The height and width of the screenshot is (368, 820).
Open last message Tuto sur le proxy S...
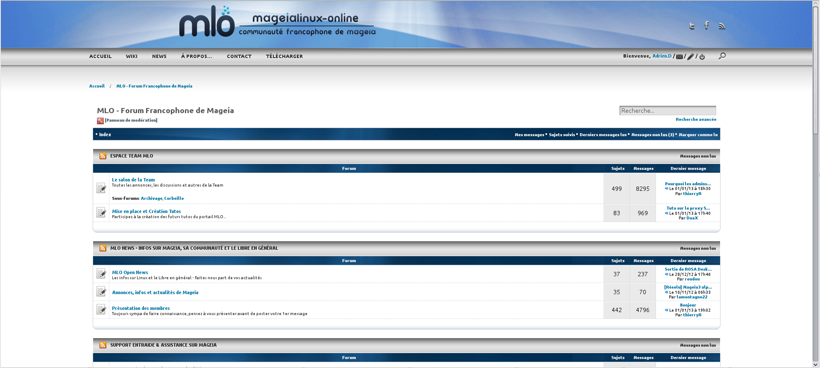pos(688,208)
